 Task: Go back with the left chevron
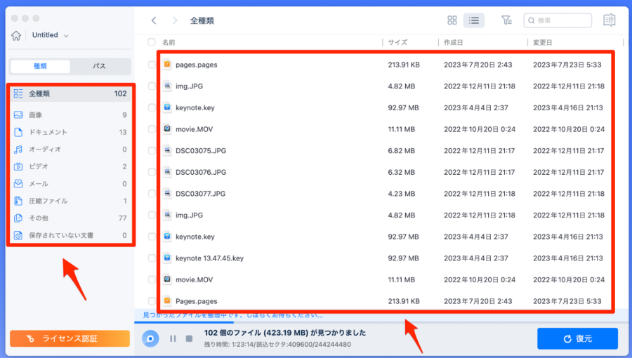pyautogui.click(x=154, y=20)
